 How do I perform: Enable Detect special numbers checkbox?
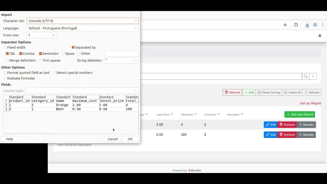(x=54, y=73)
